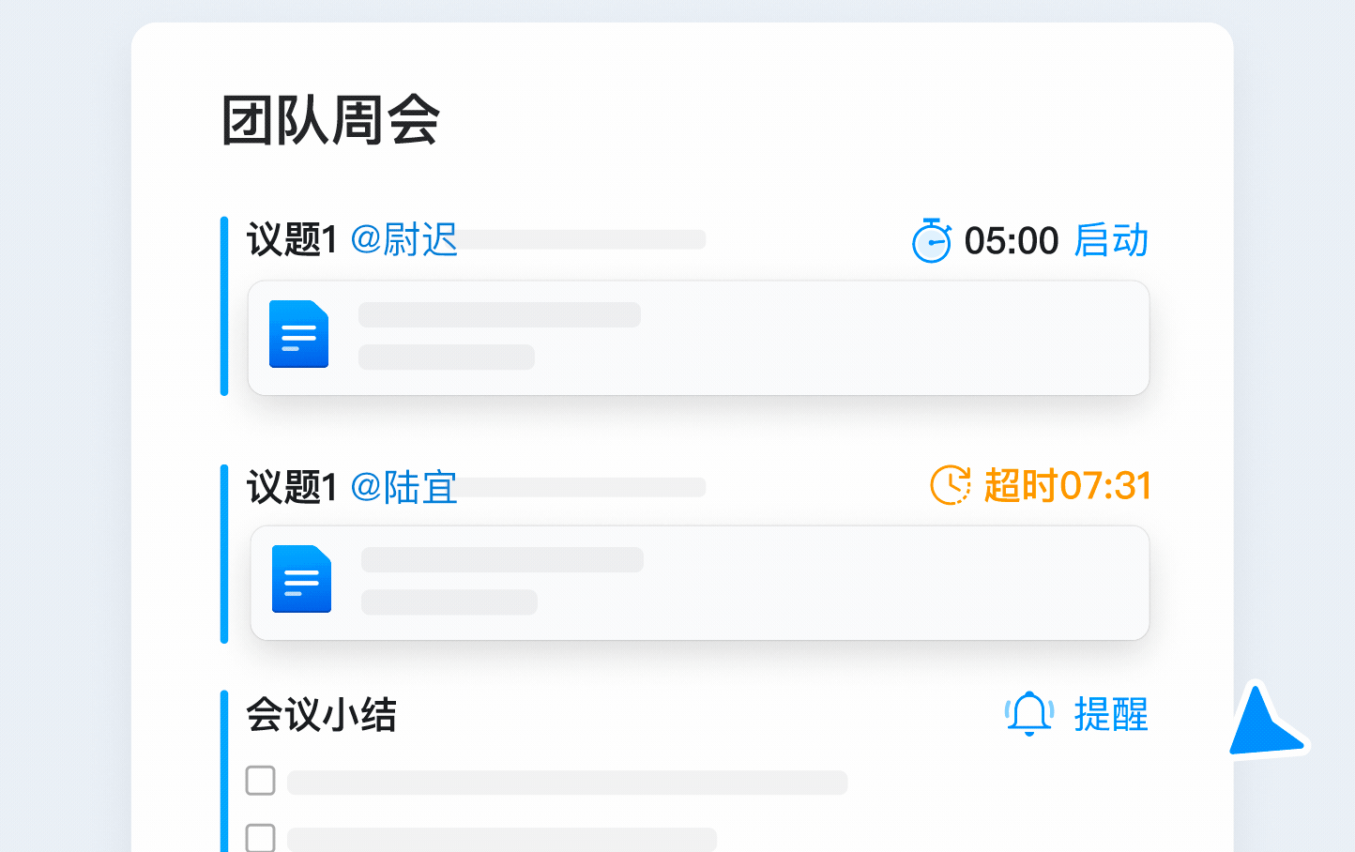Click the blue arrow cursor icon
The image size is (1355, 852).
(x=1263, y=724)
